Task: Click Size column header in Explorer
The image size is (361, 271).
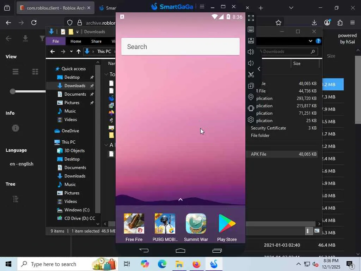Action: [297, 64]
